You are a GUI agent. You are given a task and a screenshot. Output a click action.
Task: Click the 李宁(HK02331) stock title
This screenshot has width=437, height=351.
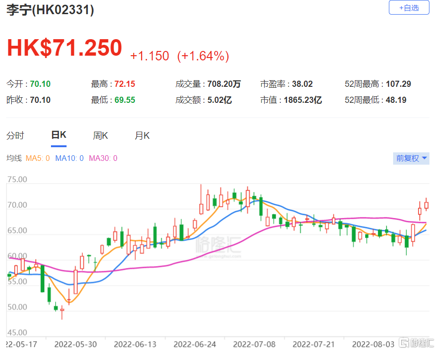pyautogui.click(x=50, y=10)
